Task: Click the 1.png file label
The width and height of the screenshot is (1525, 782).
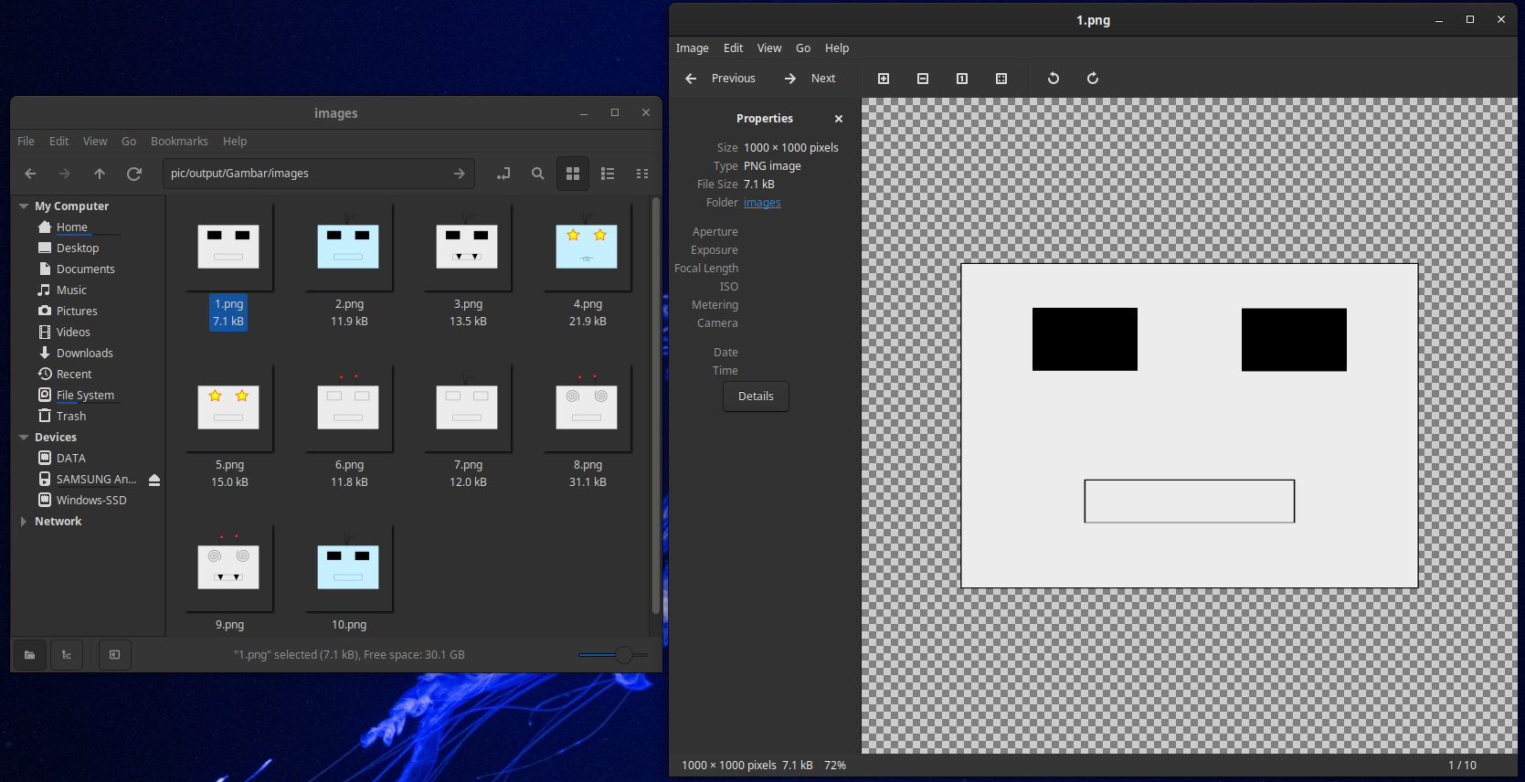Action: coord(228,304)
